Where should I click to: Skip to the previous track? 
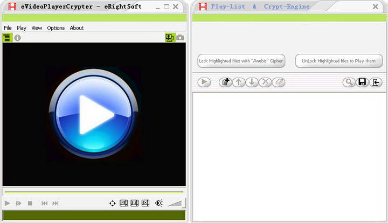click(x=45, y=203)
